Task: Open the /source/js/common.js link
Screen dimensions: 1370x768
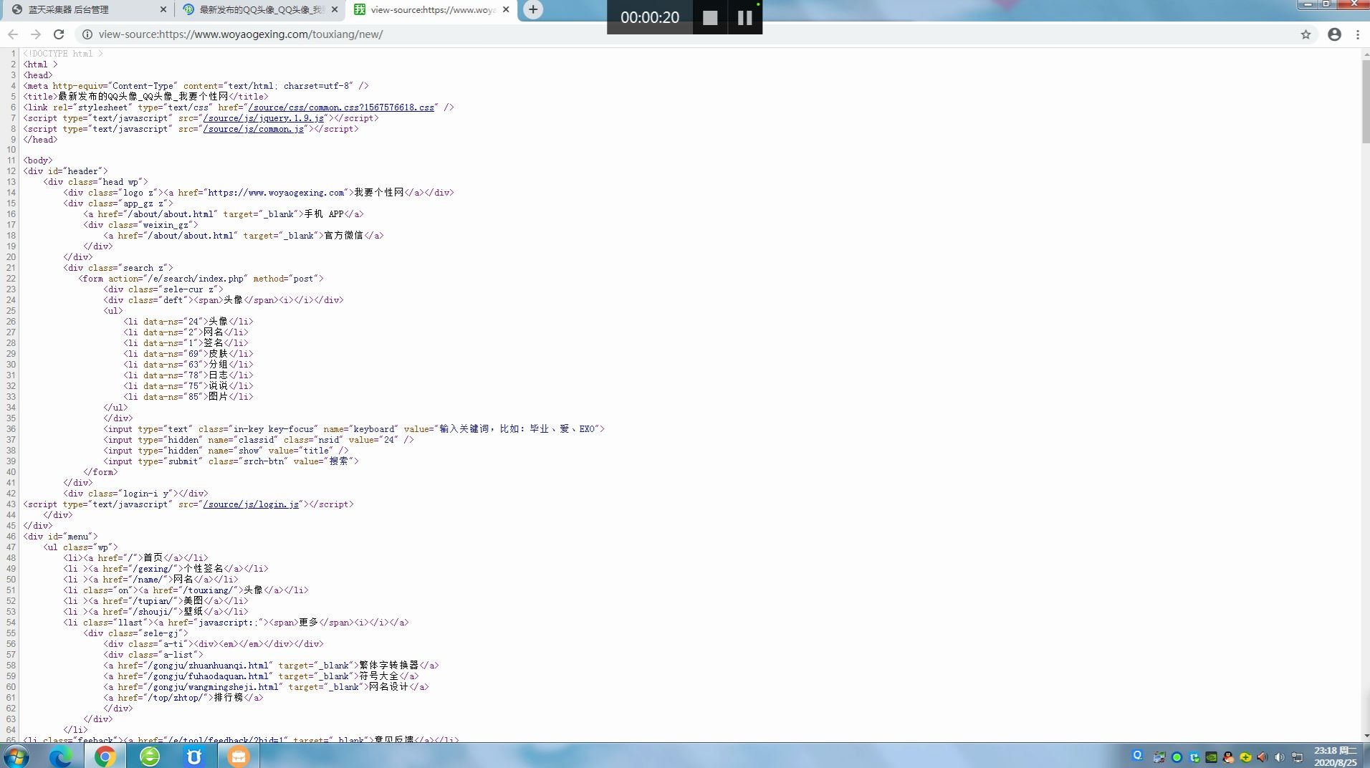Action: [x=254, y=129]
